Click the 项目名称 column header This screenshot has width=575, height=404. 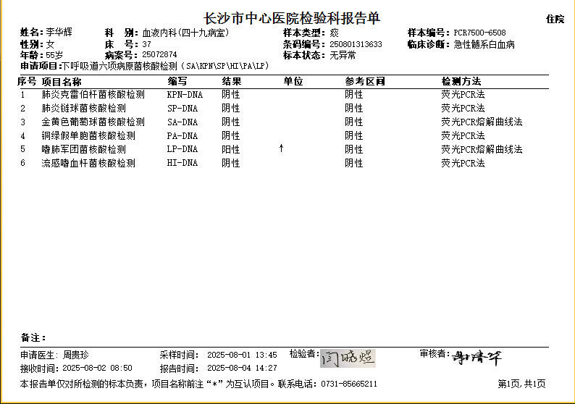point(62,82)
